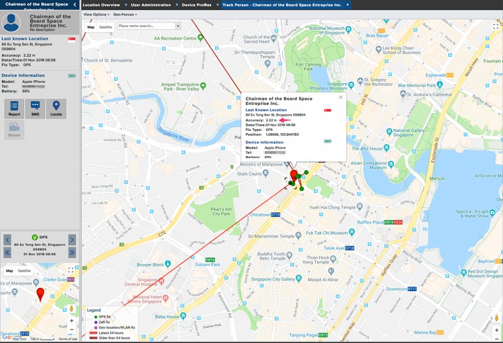
Task: Click the Merlion landmark label
Action: [437, 178]
